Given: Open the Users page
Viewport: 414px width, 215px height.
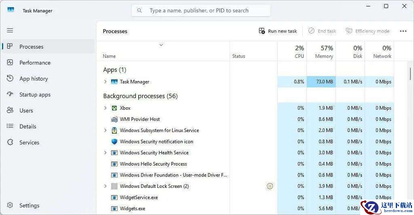Looking at the screenshot, I should point(26,111).
